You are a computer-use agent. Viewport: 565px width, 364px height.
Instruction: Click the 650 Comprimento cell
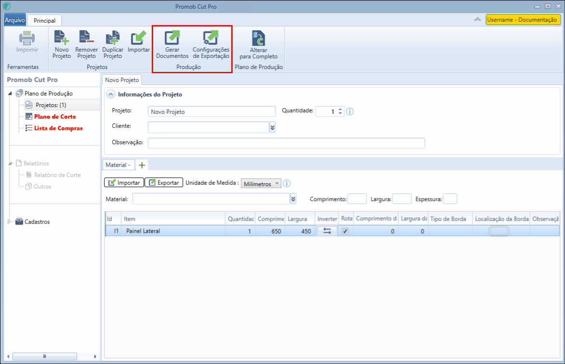pos(270,231)
